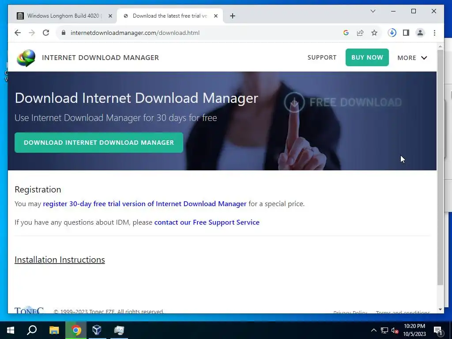The width and height of the screenshot is (452, 339).
Task: Reload the page with refresh icon
Action: (x=46, y=33)
